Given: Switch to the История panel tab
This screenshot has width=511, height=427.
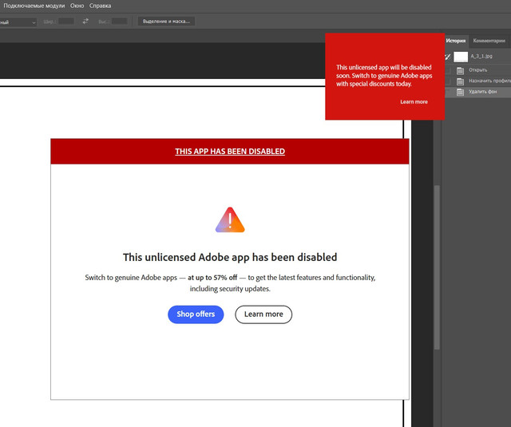Looking at the screenshot, I should pyautogui.click(x=456, y=41).
